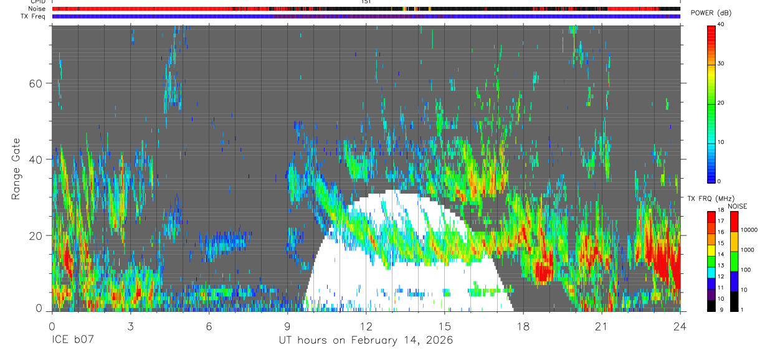Click the 'POWER (dB)' legend title
The width and height of the screenshot is (765, 353).
[x=711, y=13]
